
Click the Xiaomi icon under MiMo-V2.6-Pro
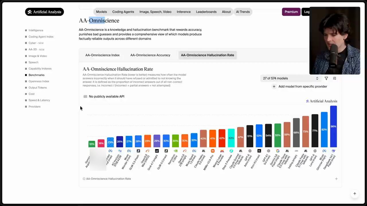(213, 151)
